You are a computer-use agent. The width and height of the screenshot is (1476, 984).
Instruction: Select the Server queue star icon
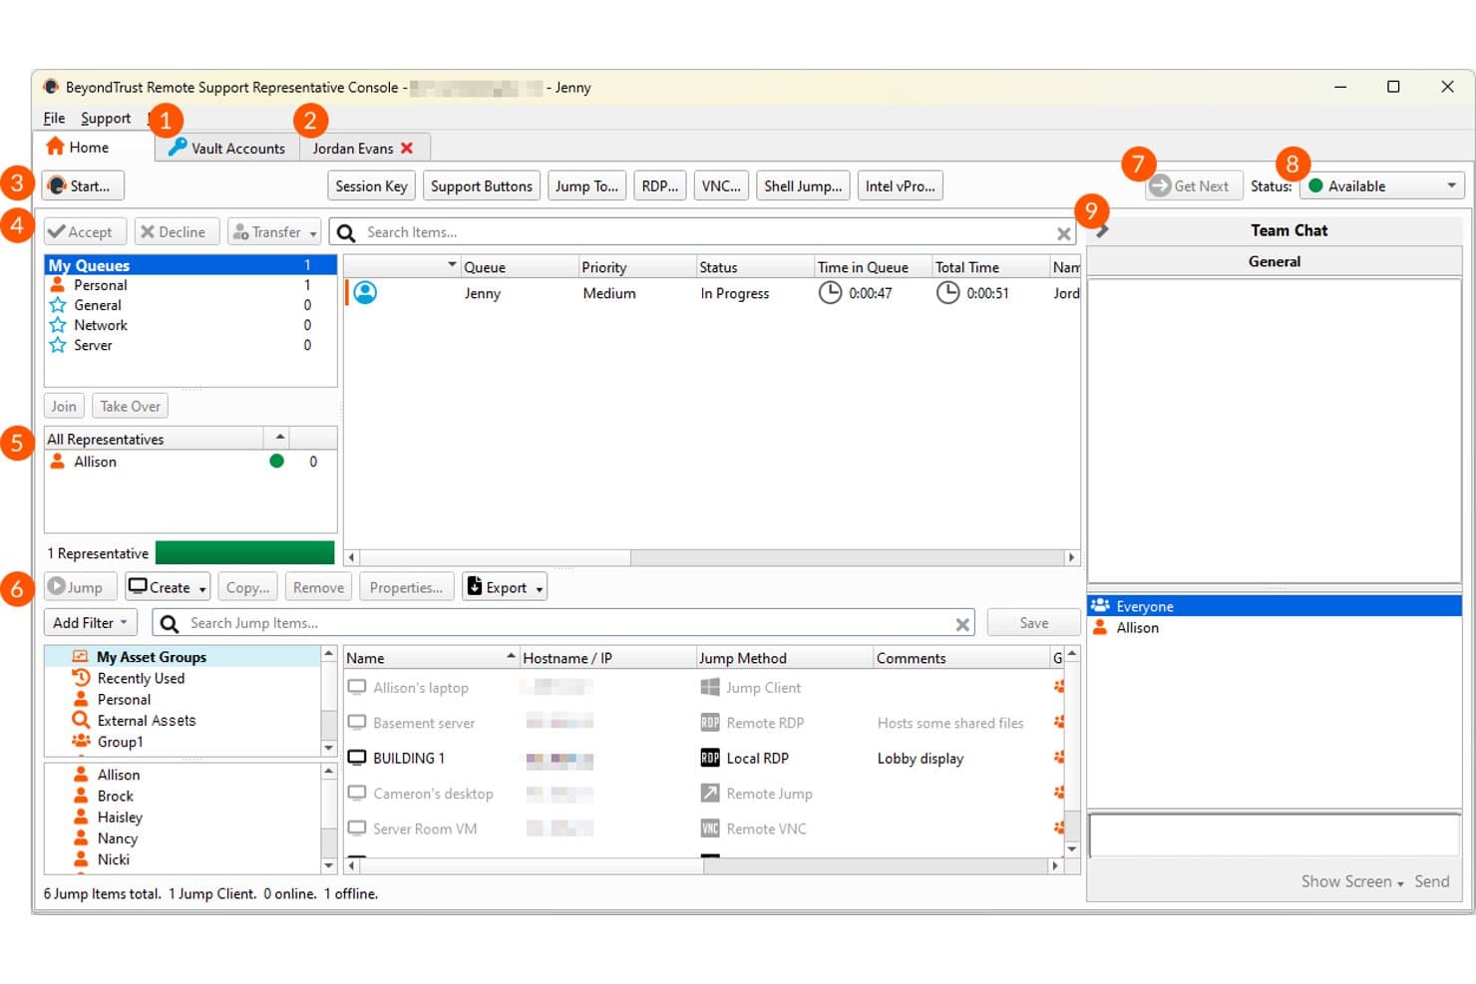coord(58,345)
